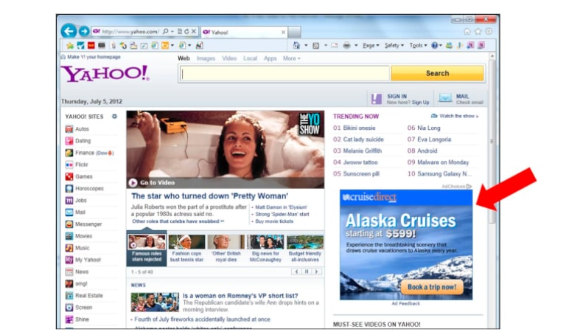Viewport: 566px width, 332px height.
Task: Open Flickr in Yahoo sites list
Action: pos(82,165)
